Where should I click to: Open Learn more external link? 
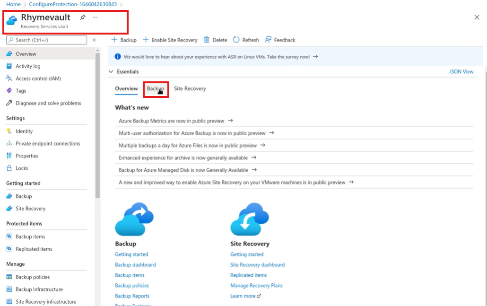[245, 296]
